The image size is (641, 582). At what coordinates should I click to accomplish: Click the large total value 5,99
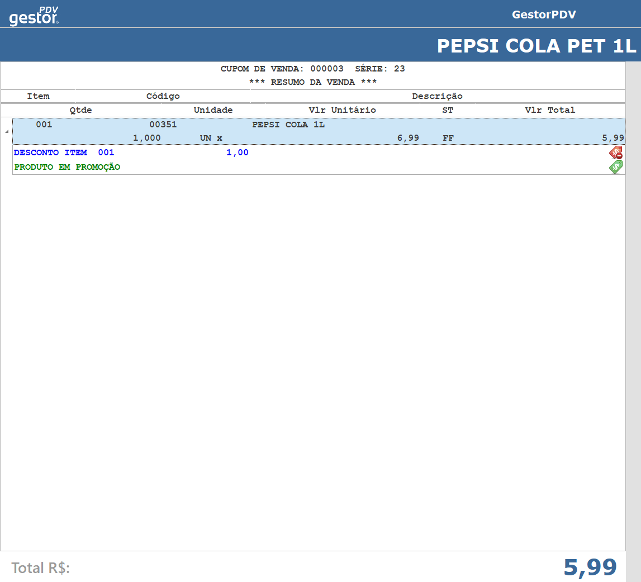coord(590,567)
